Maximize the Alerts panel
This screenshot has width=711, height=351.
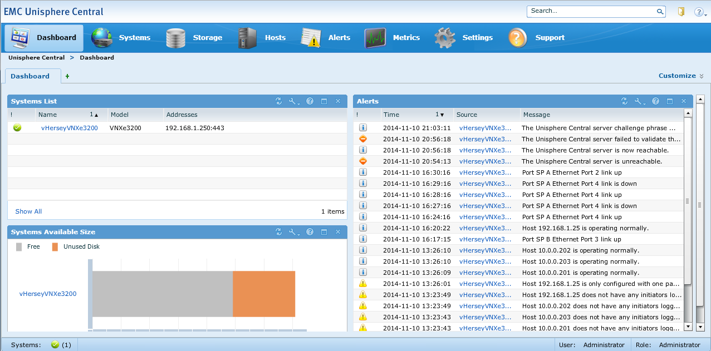coord(670,101)
